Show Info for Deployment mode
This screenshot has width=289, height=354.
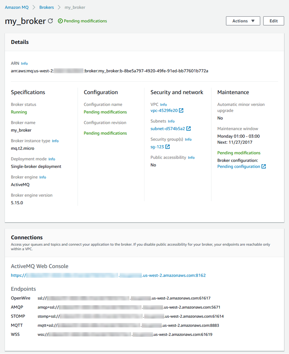[52, 159]
